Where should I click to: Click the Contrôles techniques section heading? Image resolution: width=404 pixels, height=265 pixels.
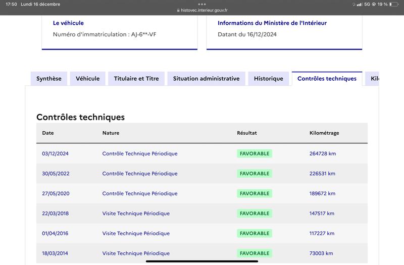tap(80, 117)
